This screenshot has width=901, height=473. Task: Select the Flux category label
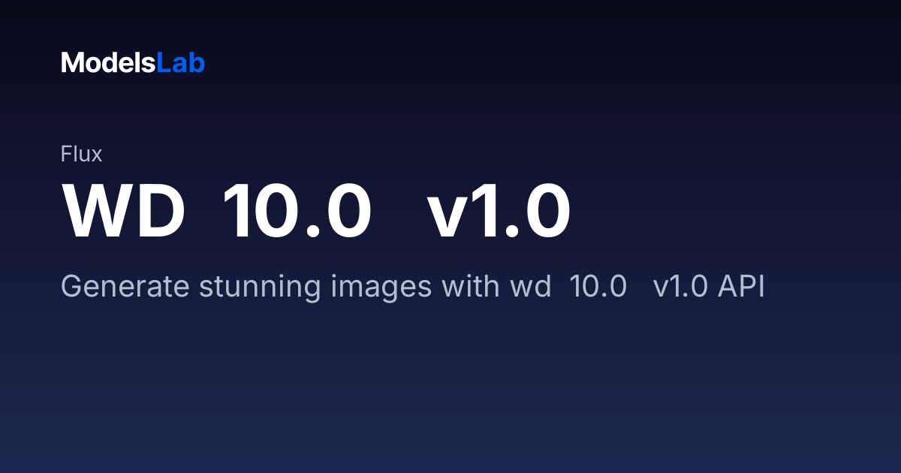(x=81, y=155)
